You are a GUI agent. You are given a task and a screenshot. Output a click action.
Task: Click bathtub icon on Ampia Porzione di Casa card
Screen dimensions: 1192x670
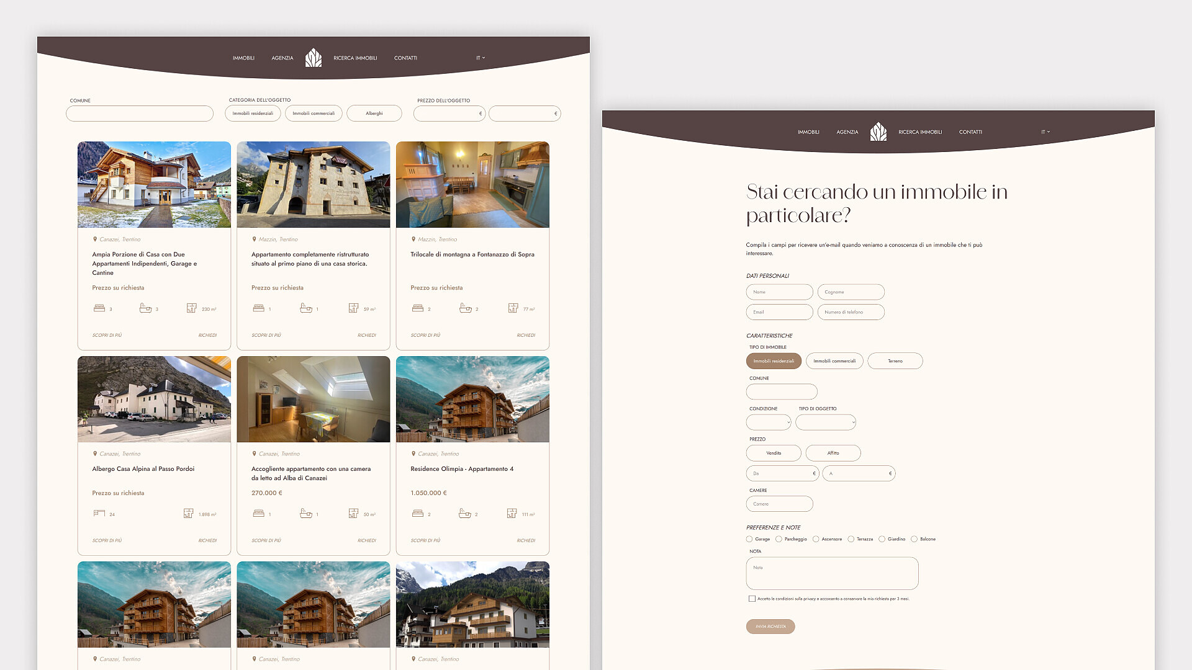pos(145,308)
